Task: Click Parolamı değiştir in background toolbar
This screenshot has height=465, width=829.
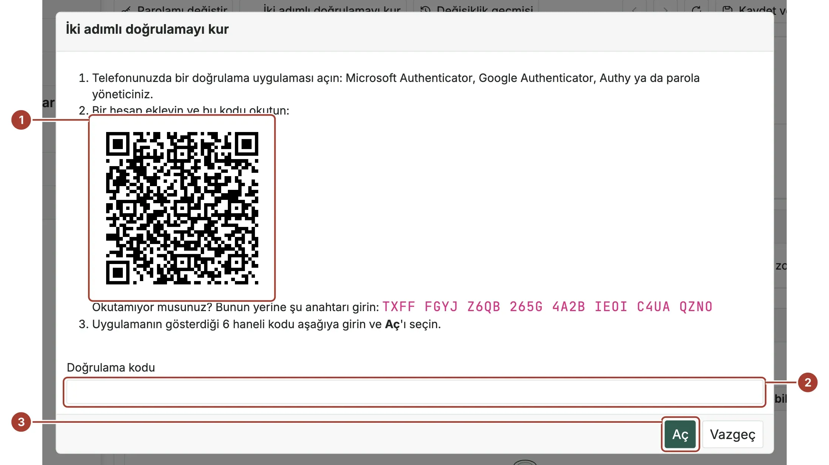Action: pos(174,8)
